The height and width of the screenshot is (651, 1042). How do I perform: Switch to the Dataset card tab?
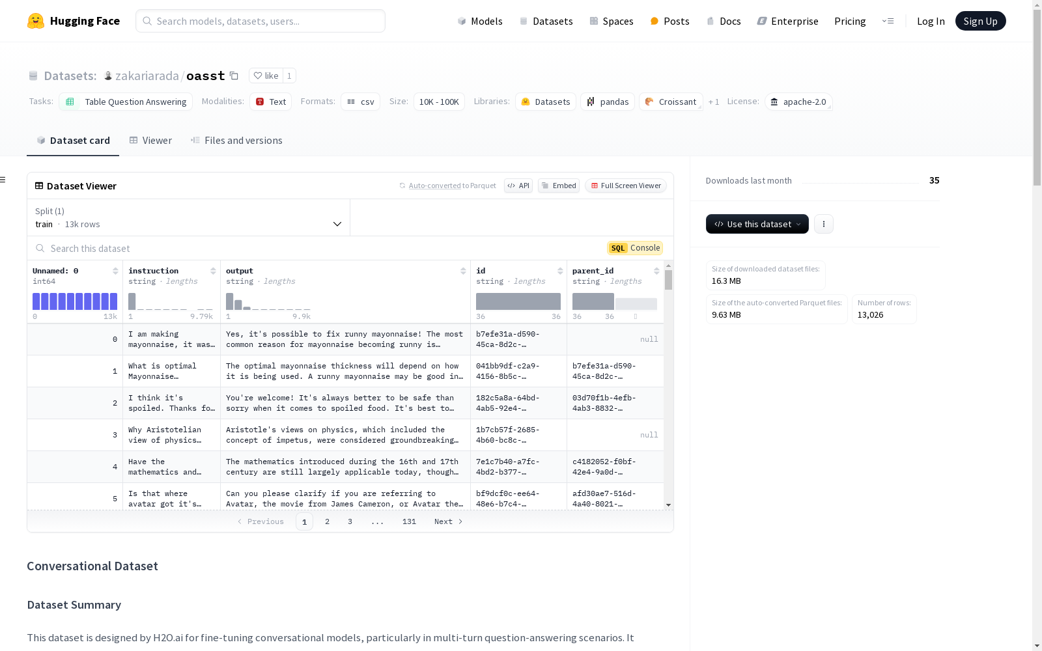click(x=73, y=141)
